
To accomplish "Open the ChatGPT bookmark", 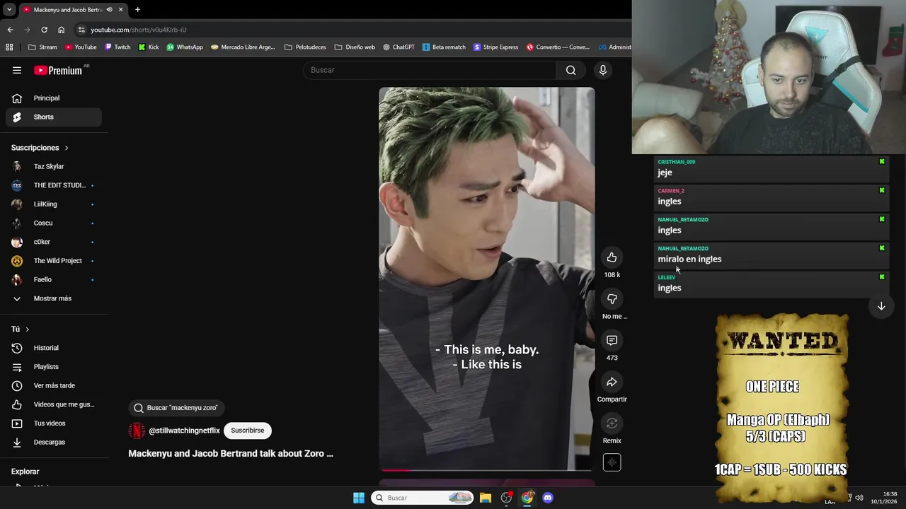I will point(398,47).
